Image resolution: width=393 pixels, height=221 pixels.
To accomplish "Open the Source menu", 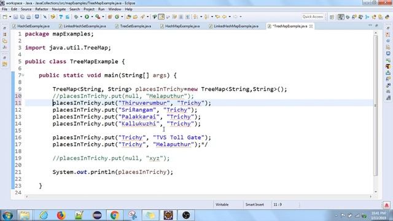I will point(26,9).
